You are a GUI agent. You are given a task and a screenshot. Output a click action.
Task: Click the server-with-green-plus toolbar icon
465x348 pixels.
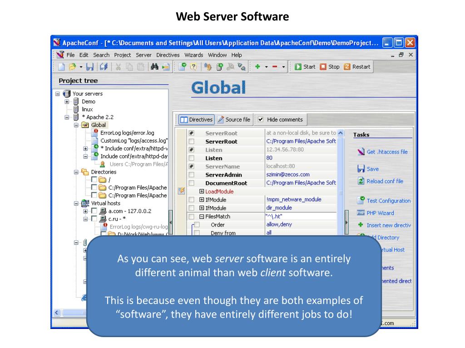point(219,67)
